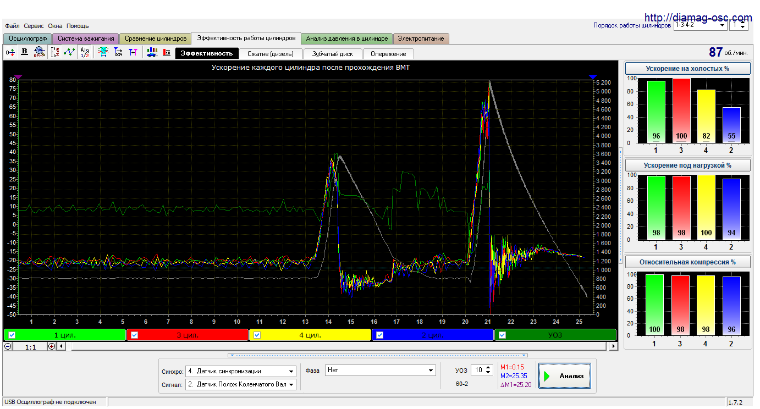
Task: Open the Сжатие (дизель) sub-tab
Action: pos(271,54)
